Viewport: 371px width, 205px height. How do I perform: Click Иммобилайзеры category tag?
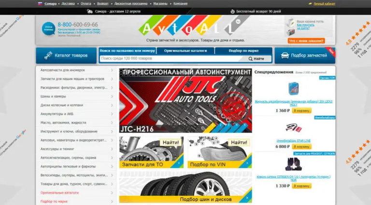pyautogui.click(x=325, y=117)
